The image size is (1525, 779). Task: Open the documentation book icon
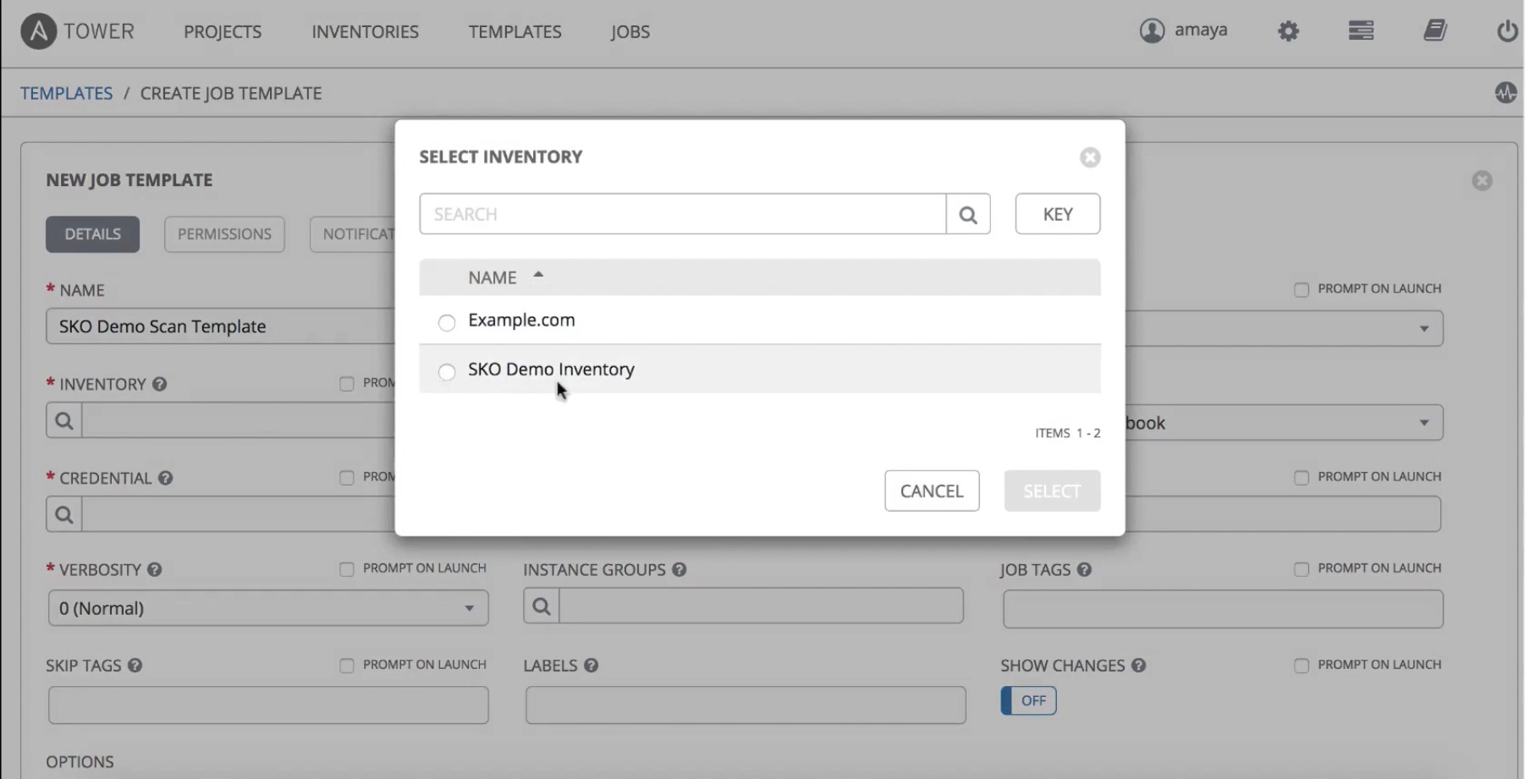[x=1434, y=31]
